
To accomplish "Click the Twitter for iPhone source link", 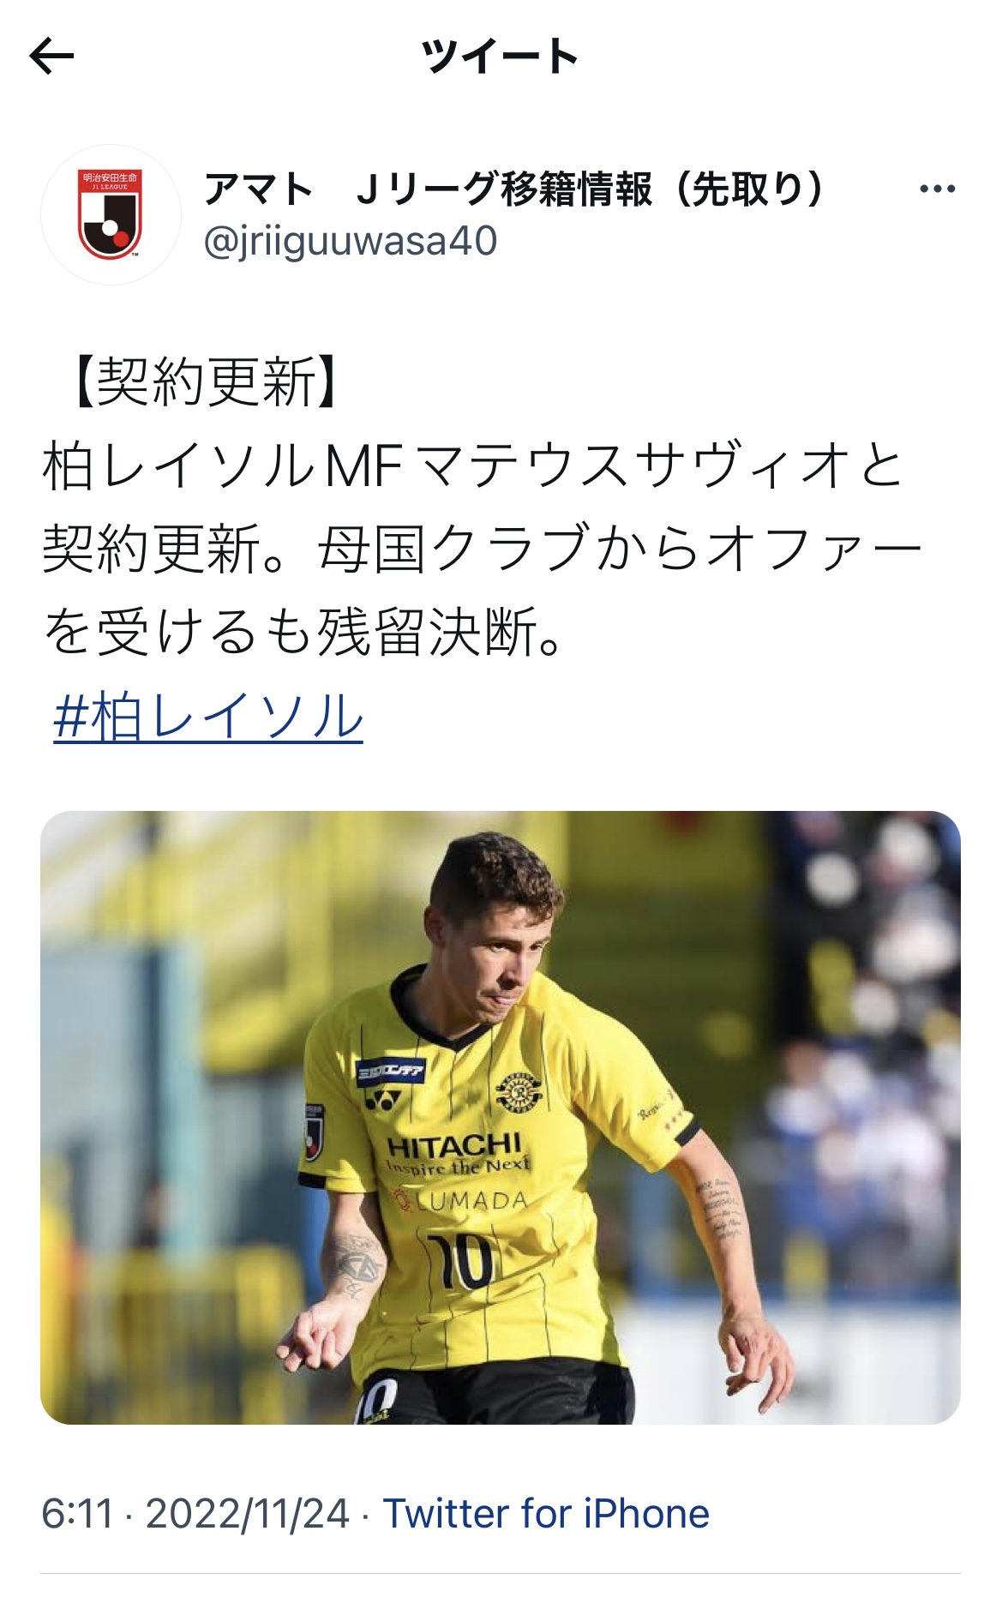I will point(546,1514).
